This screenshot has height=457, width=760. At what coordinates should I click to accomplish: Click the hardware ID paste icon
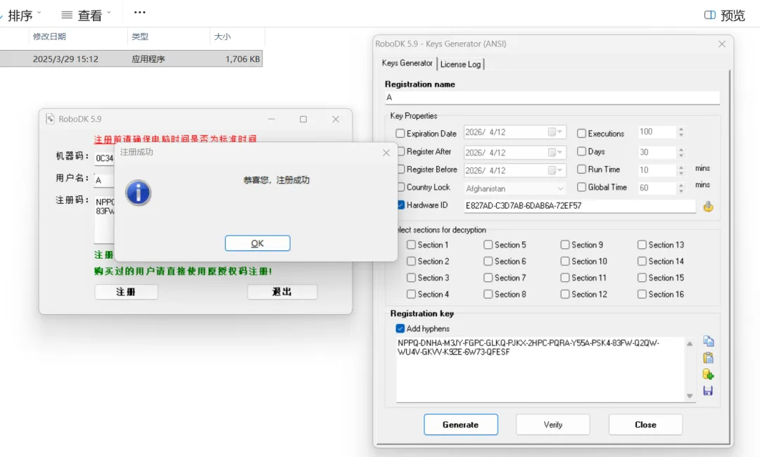click(708, 207)
